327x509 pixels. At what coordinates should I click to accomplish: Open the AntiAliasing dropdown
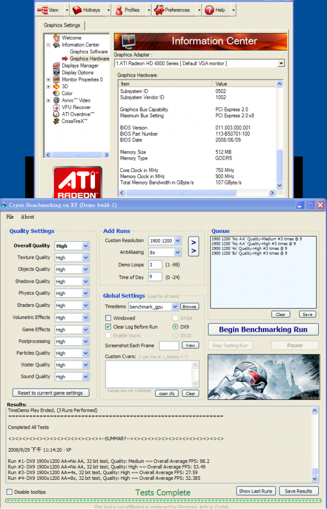177,252
